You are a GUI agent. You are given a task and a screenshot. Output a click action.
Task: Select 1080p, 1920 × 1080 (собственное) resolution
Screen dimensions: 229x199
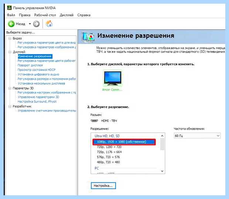(x=124, y=142)
